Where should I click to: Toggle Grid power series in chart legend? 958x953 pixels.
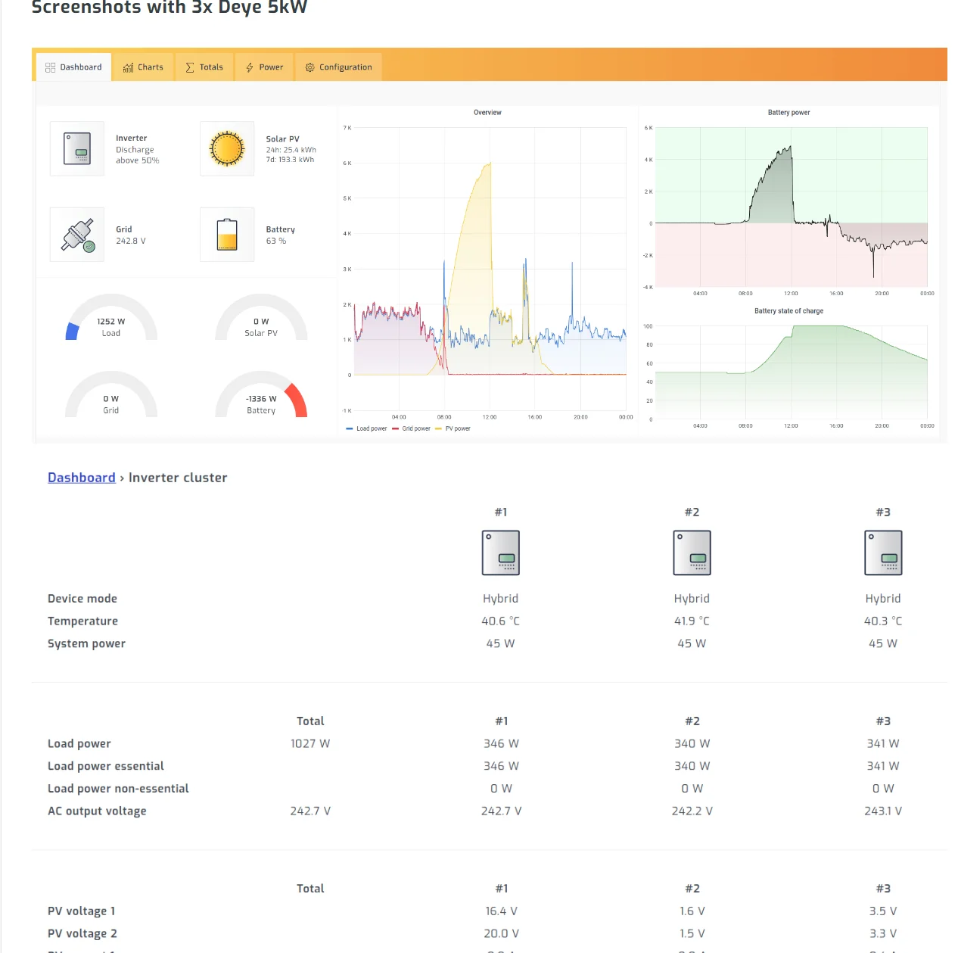pos(412,429)
